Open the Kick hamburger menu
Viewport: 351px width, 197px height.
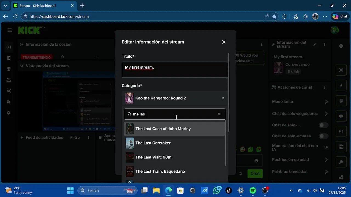point(10,30)
